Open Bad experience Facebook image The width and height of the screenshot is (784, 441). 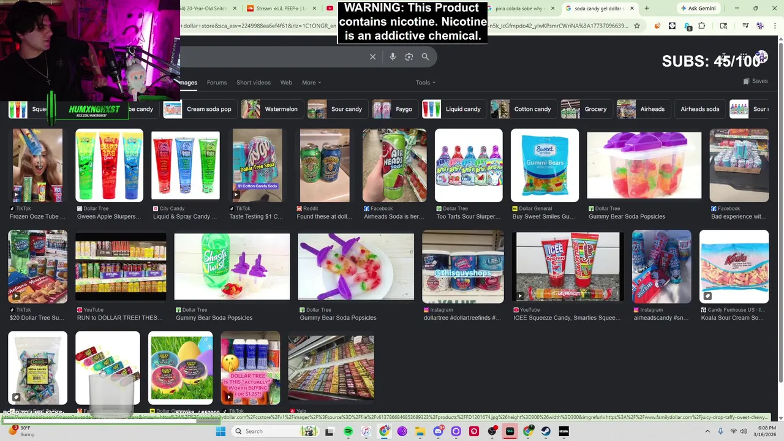coord(739,165)
